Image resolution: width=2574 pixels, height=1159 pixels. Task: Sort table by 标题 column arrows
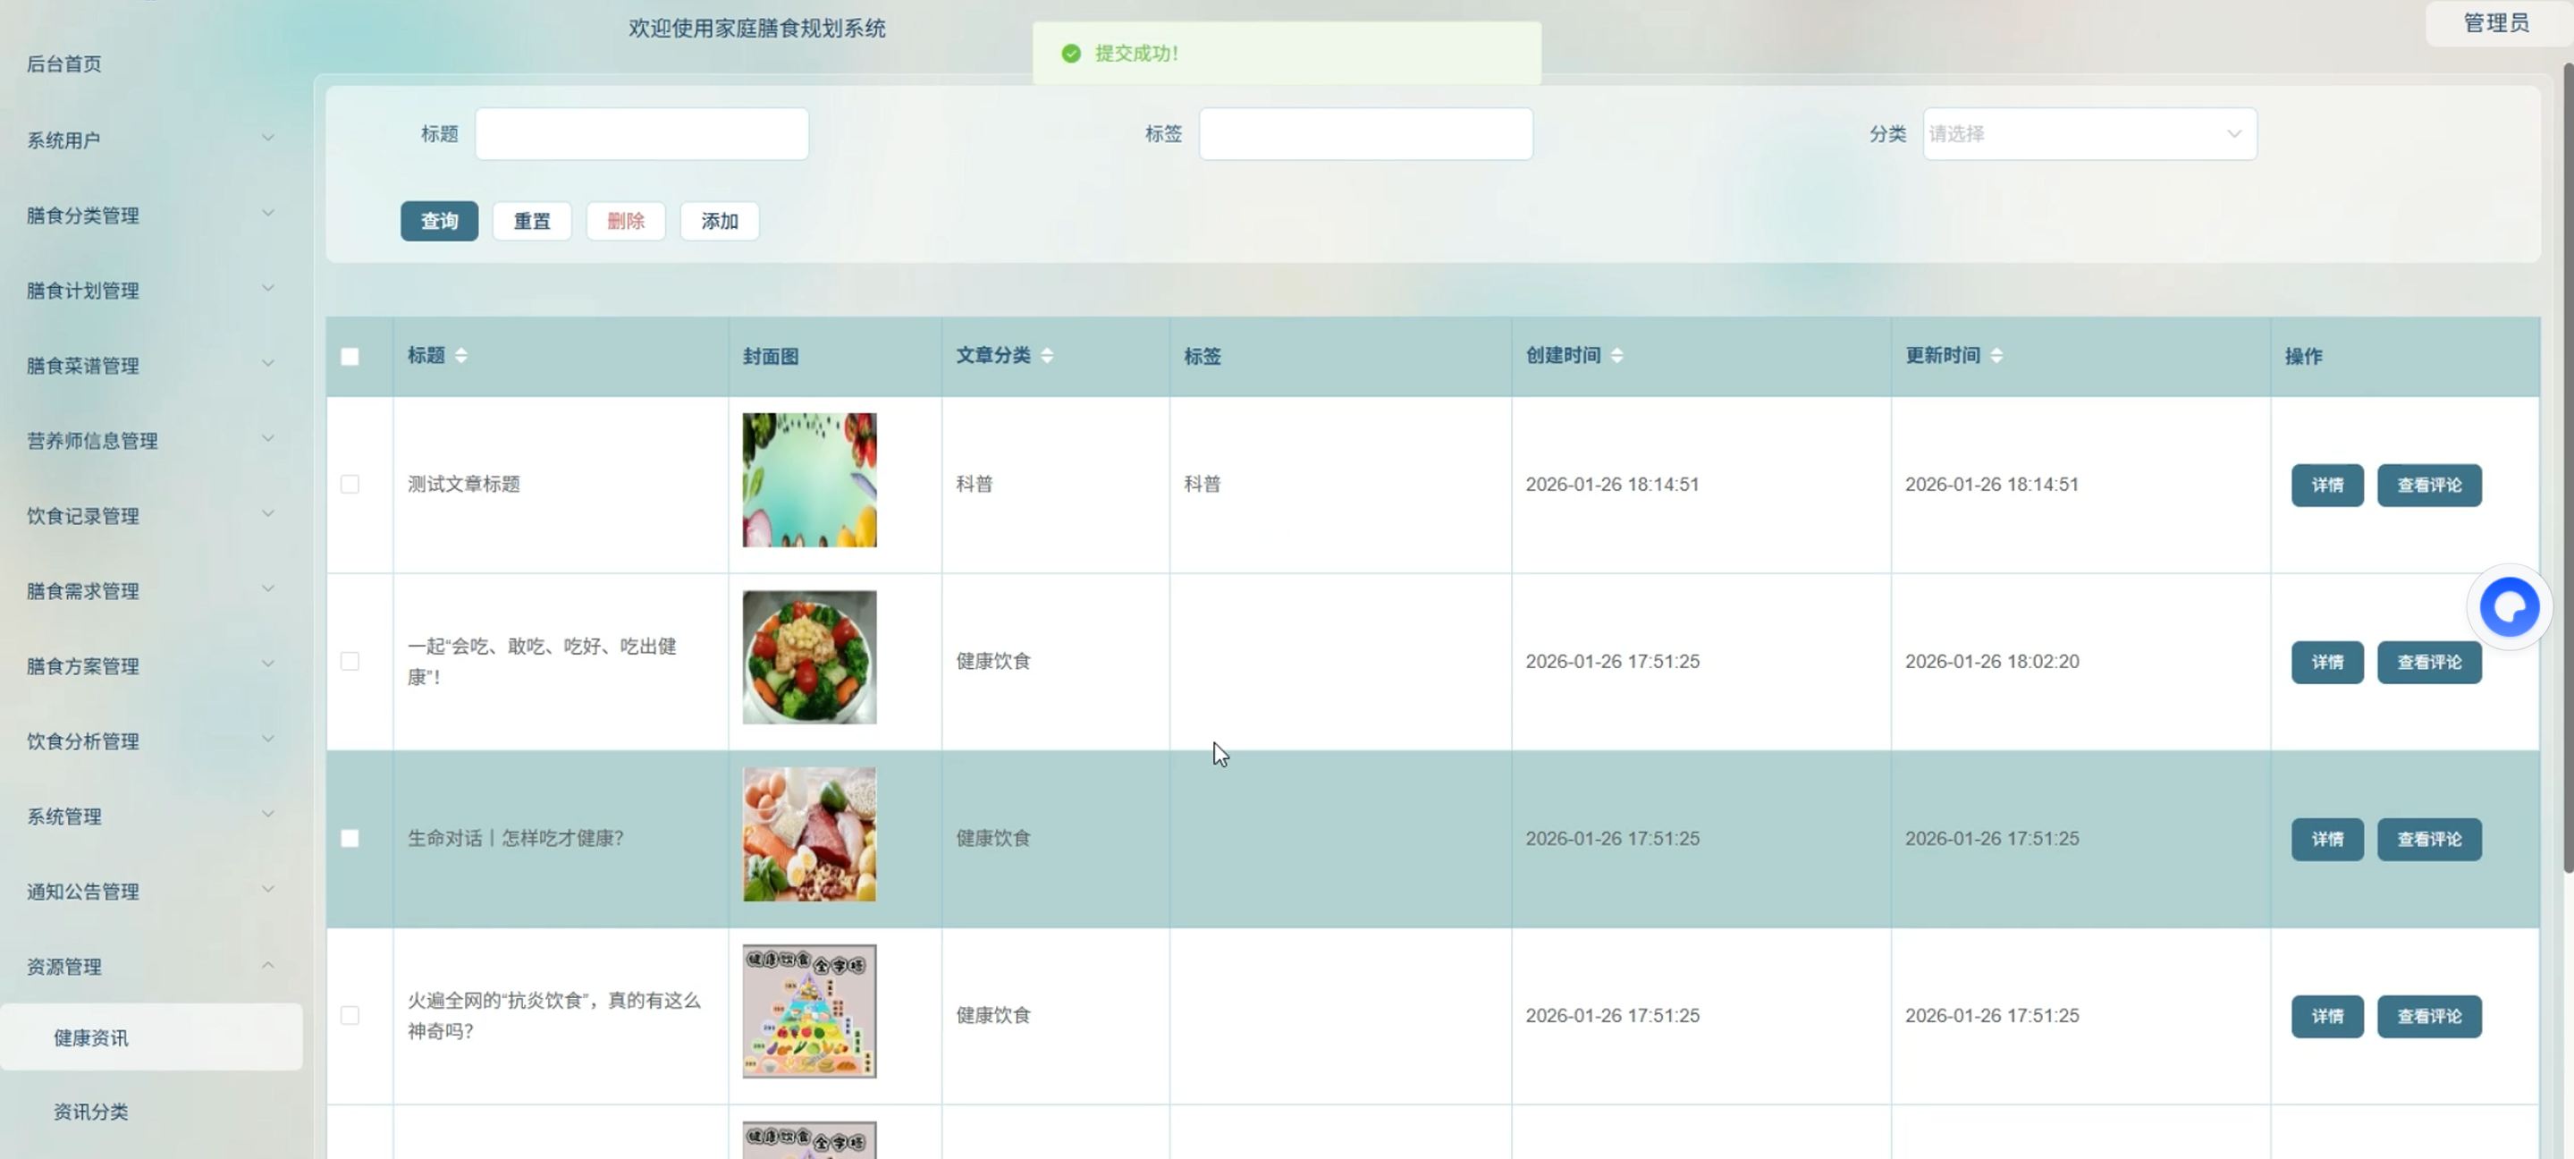click(x=460, y=356)
